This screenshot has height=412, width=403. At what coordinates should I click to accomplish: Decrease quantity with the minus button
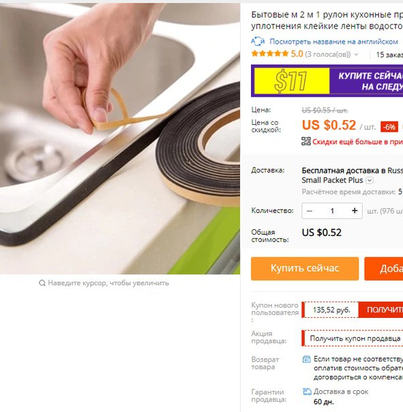pos(310,211)
